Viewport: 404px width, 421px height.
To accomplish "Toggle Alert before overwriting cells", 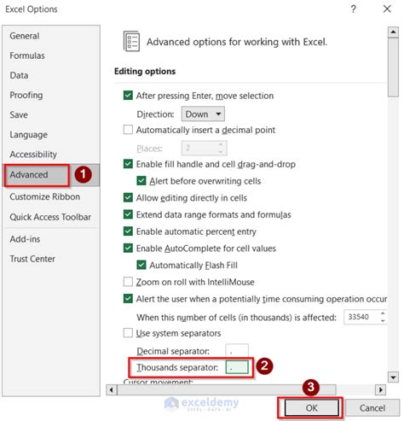I will (x=141, y=181).
